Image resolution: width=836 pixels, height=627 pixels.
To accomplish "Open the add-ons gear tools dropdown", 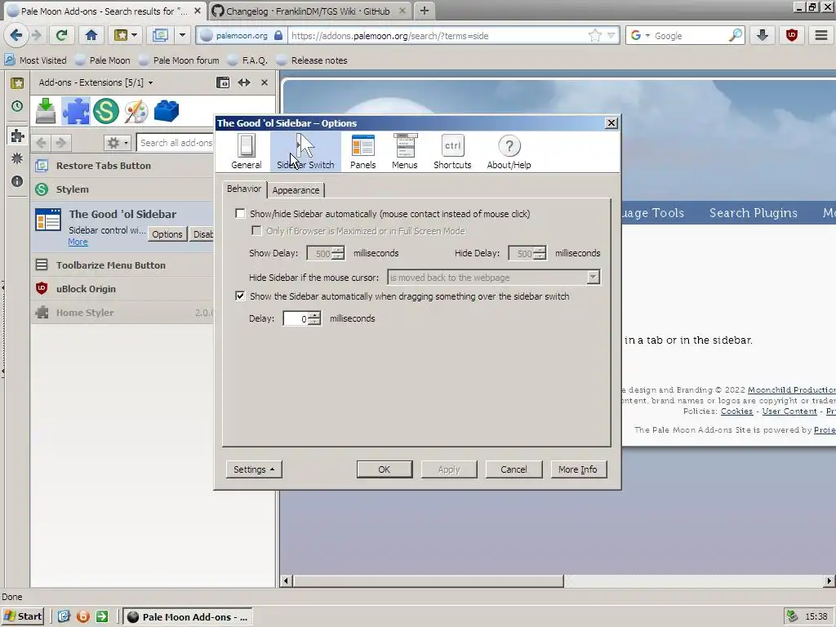I will [118, 142].
